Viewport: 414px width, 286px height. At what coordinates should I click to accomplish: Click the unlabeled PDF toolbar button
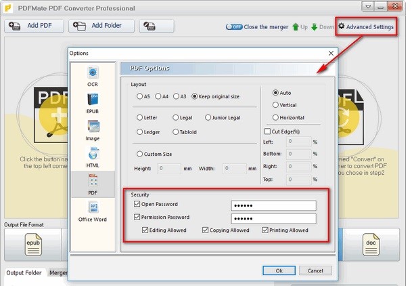coord(156,26)
